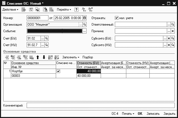Open the Перейти menu
Screen dimensions: 178x118
point(64,10)
